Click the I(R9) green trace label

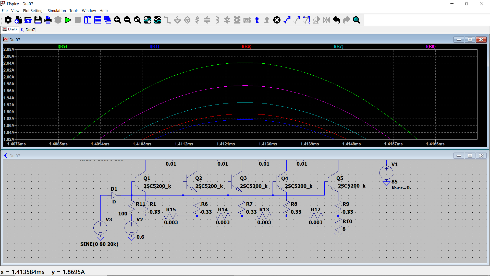(x=62, y=46)
